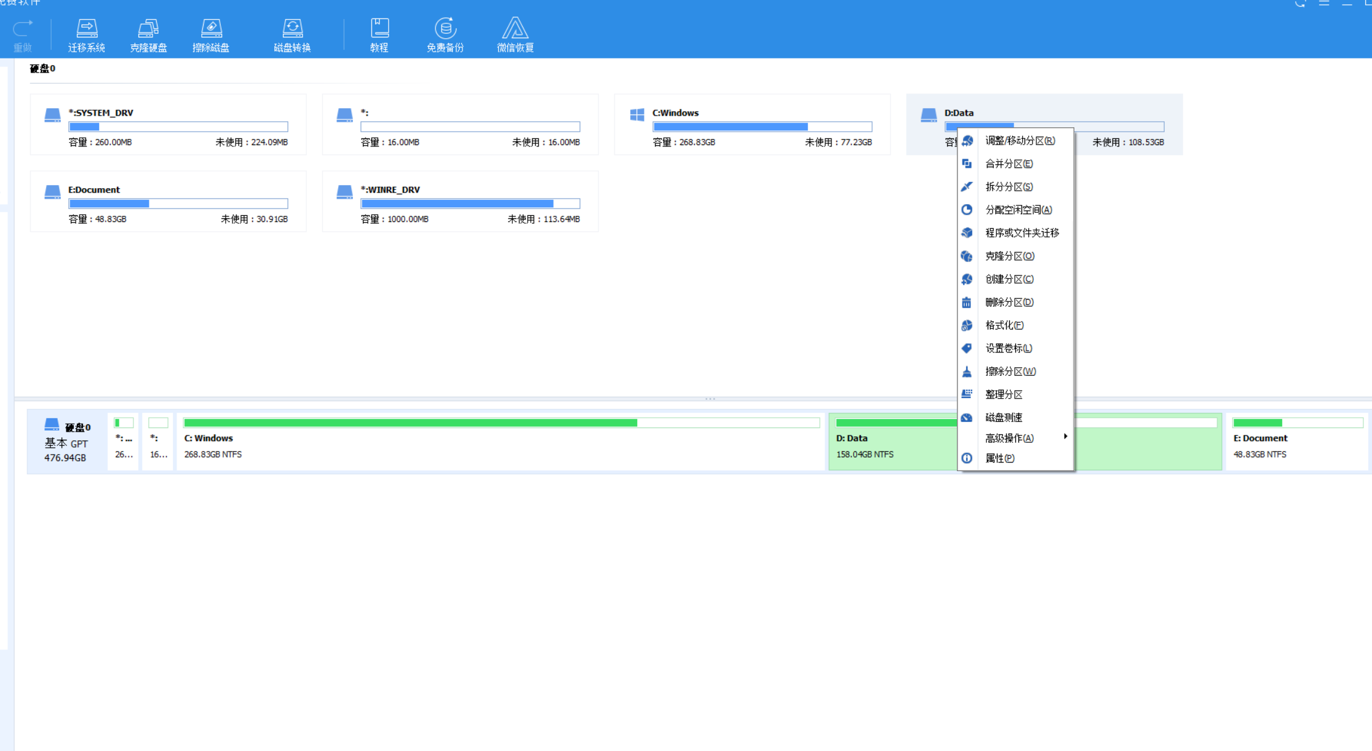The height and width of the screenshot is (751, 1372).
Task: Open the 免费备份 free backup tool
Action: click(445, 35)
